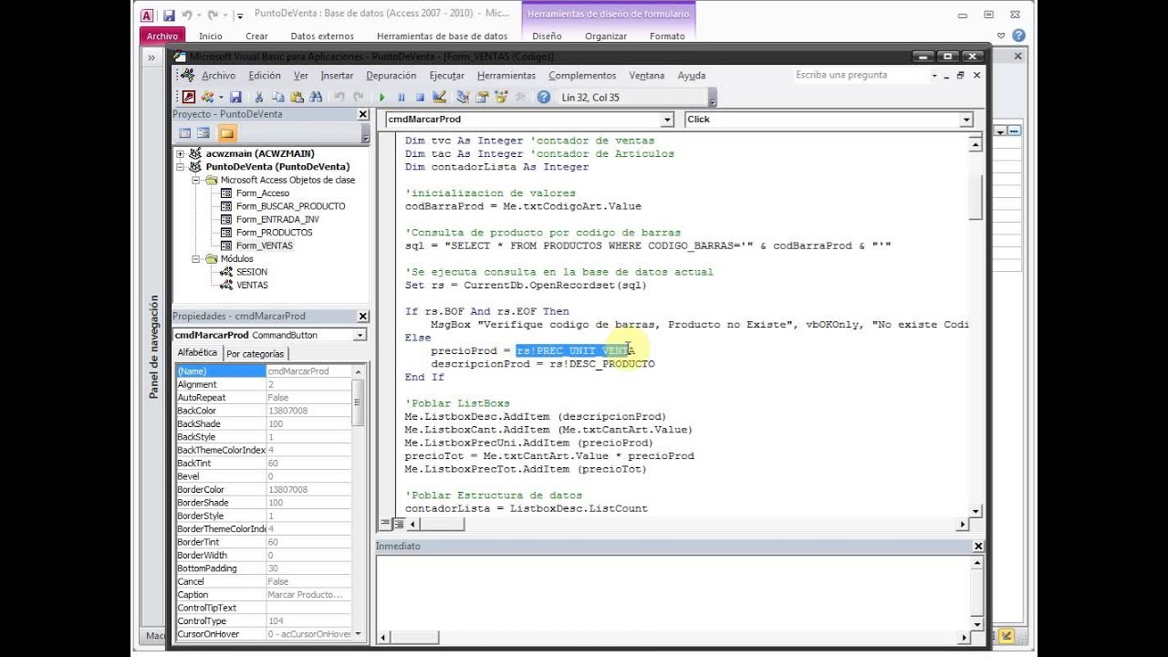Click the VBA Help question mark icon
Viewport: 1168px width, 657px height.
[x=544, y=97]
